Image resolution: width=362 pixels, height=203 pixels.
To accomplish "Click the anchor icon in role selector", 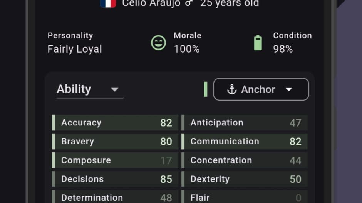I will tap(231, 89).
